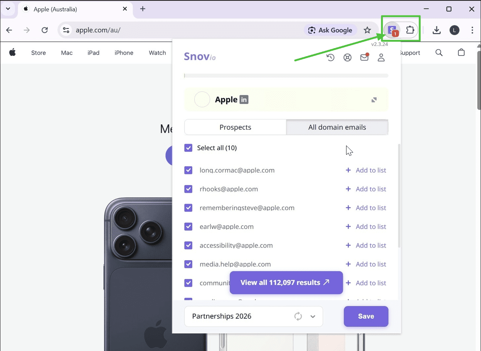Uncheck rhooks@apple.com checkbox

tap(188, 189)
